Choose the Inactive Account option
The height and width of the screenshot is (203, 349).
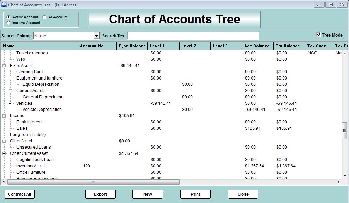tap(9, 23)
